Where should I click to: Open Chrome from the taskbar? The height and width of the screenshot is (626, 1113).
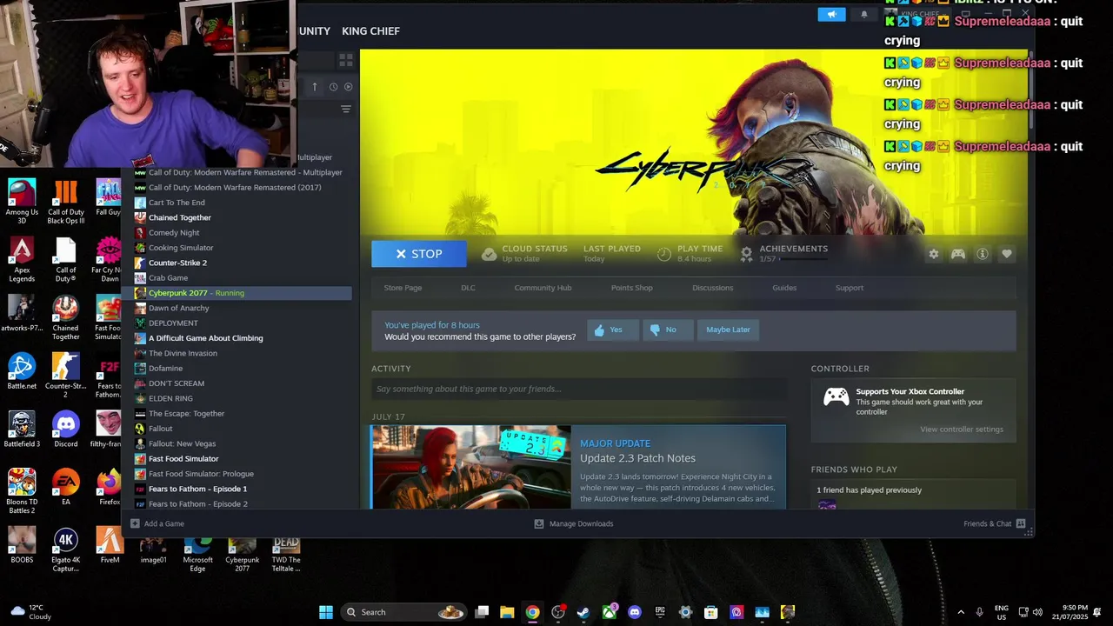pos(532,612)
